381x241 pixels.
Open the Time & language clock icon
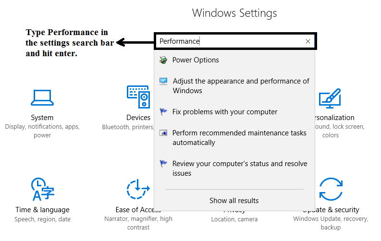point(43,189)
